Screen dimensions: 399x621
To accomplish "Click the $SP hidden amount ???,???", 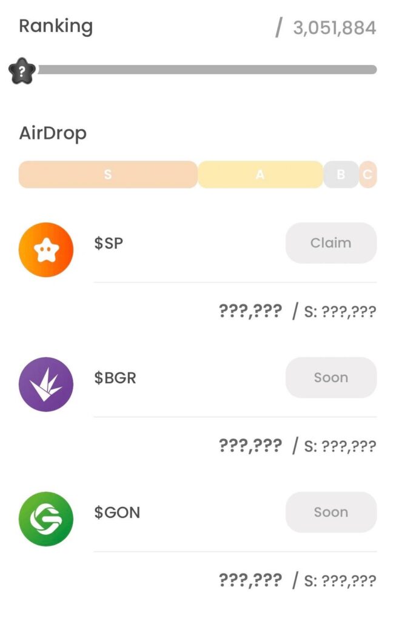I will pos(250,311).
